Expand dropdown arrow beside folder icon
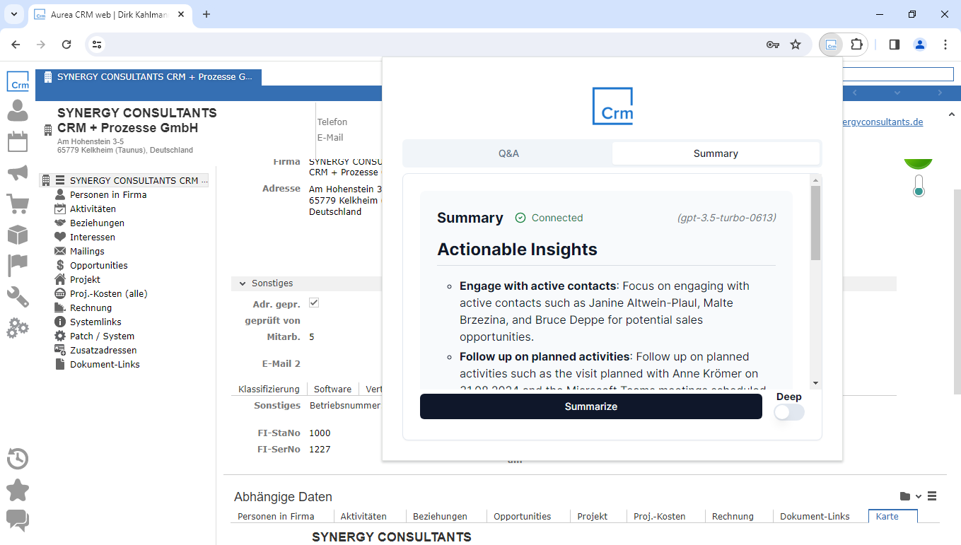Image resolution: width=961 pixels, height=545 pixels. 919,496
